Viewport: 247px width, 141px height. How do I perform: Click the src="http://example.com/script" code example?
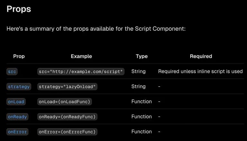tap(81, 71)
